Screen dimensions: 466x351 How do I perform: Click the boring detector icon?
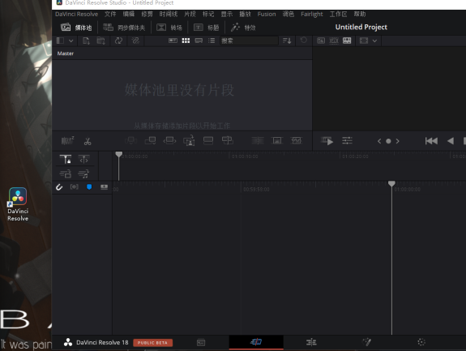pyautogui.click(x=67, y=140)
